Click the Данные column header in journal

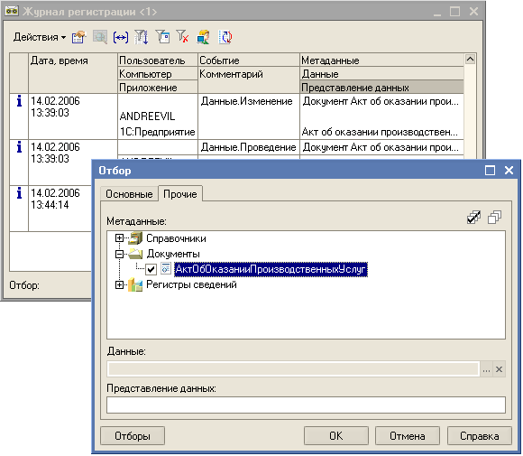[x=382, y=73]
